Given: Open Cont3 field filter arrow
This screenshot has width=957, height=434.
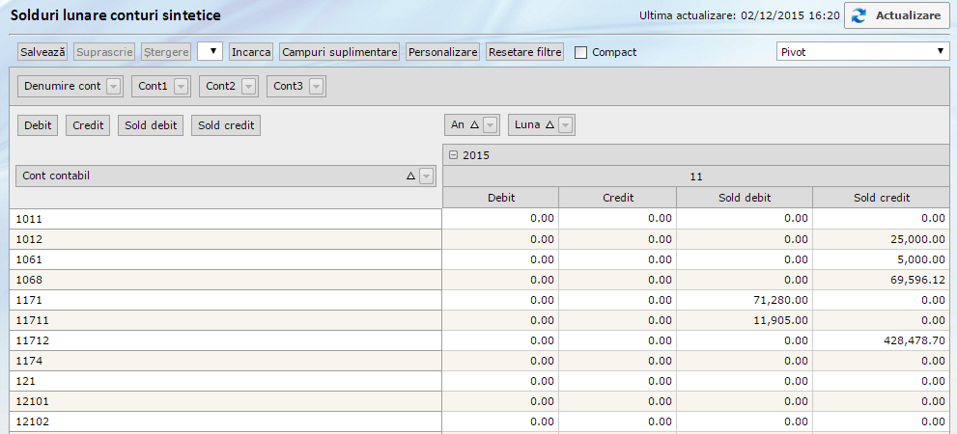Looking at the screenshot, I should [317, 87].
